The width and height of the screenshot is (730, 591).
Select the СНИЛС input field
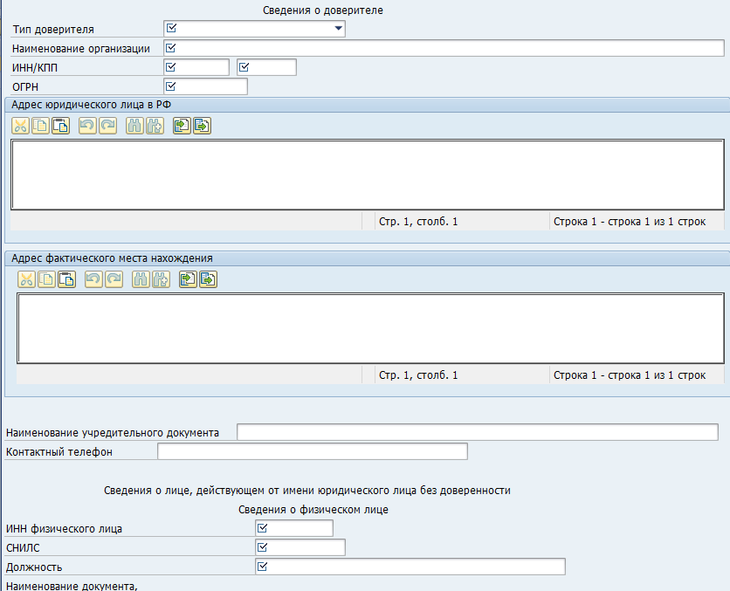pos(307,547)
